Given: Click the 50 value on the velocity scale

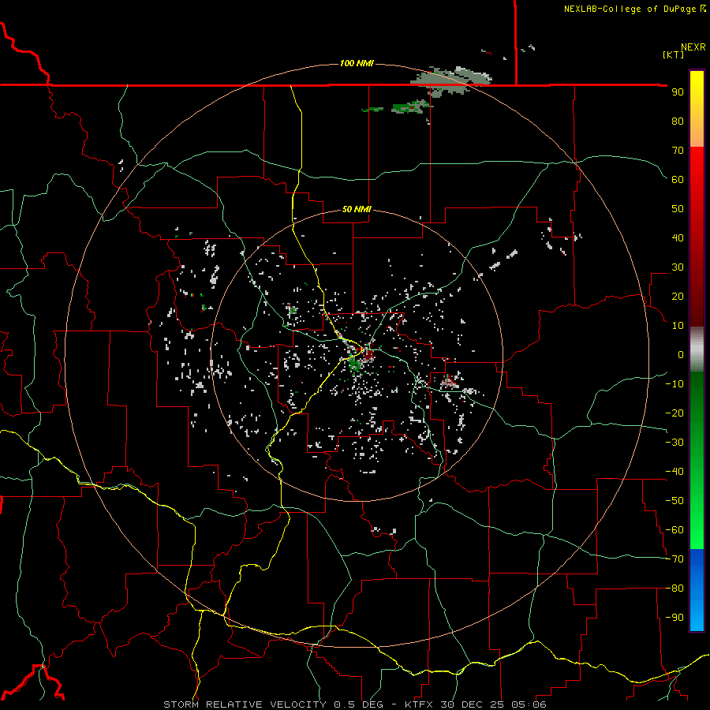Looking at the screenshot, I should point(678,209).
